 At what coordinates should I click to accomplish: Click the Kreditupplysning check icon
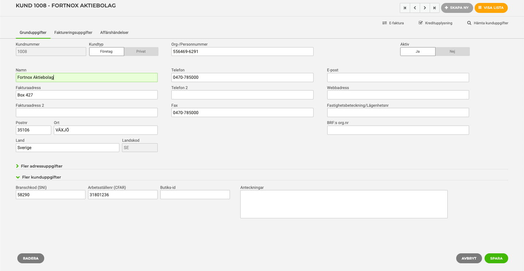420,23
